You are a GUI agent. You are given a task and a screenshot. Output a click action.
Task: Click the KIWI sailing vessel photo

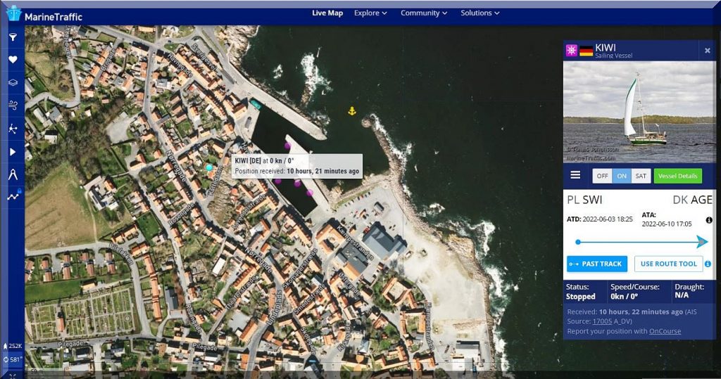[639, 112]
